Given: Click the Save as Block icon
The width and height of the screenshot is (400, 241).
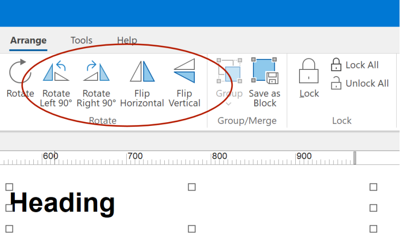Looking at the screenshot, I should 265,71.
